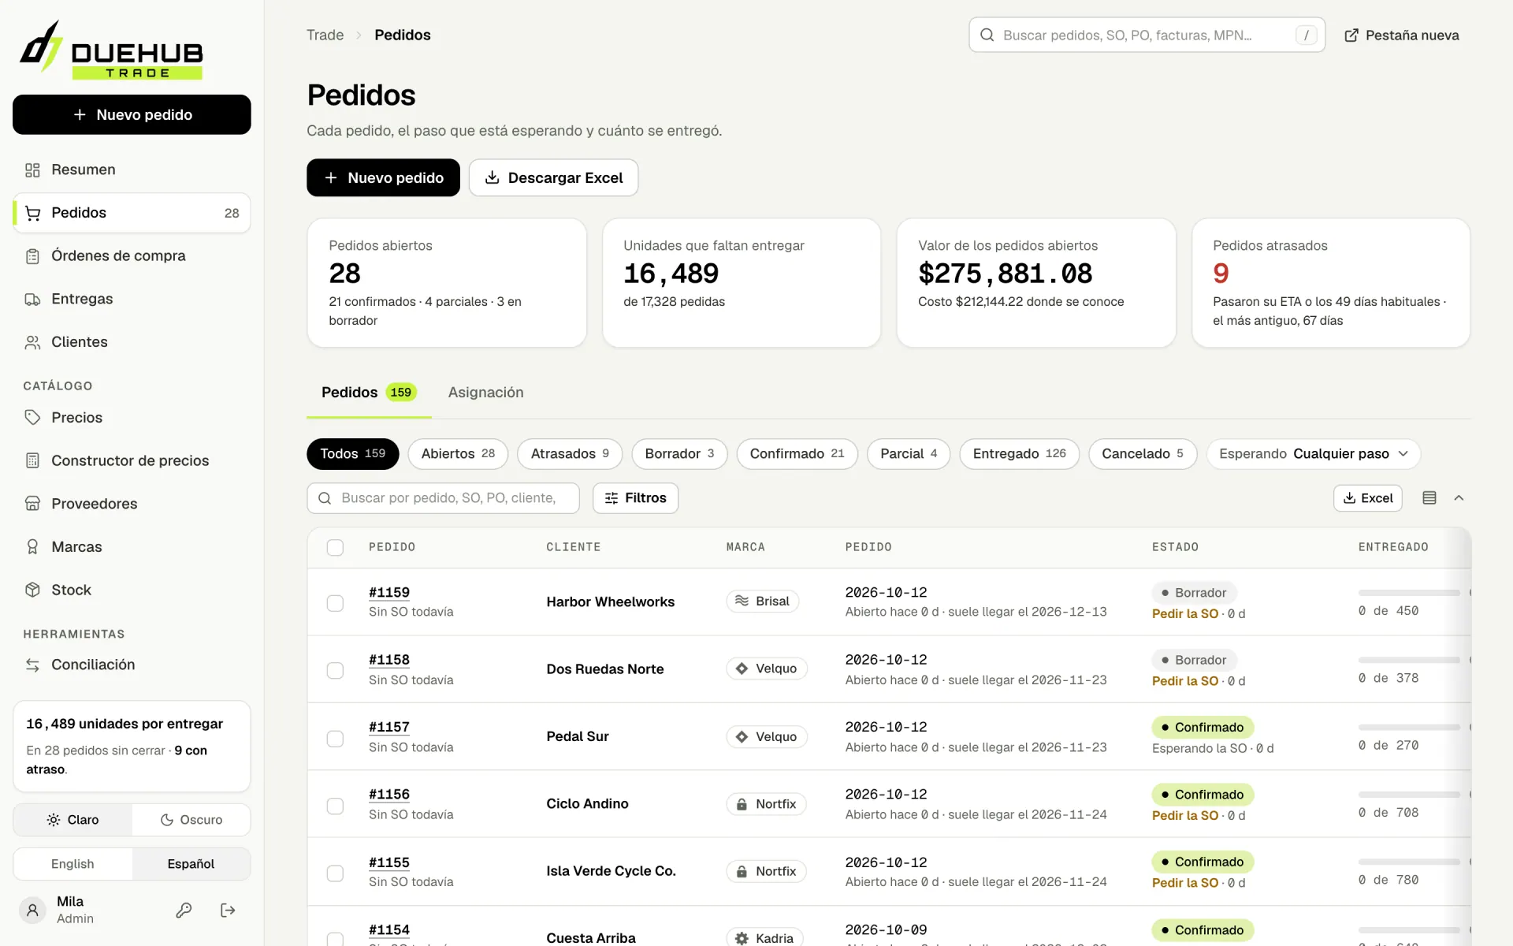The height and width of the screenshot is (946, 1513).
Task: Click the delivery progress bar for 0 de 708
Action: pos(1409,795)
